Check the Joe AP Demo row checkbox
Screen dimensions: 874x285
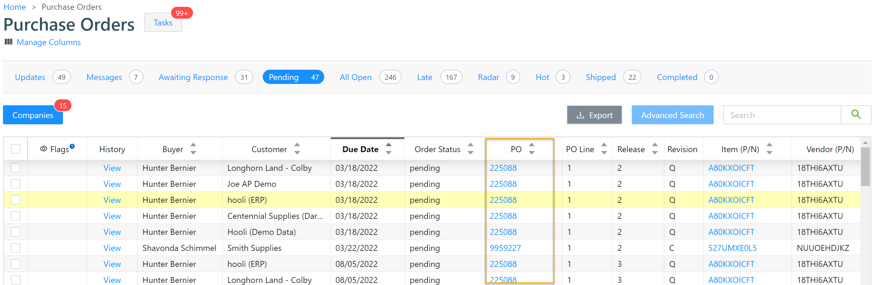[x=16, y=184]
